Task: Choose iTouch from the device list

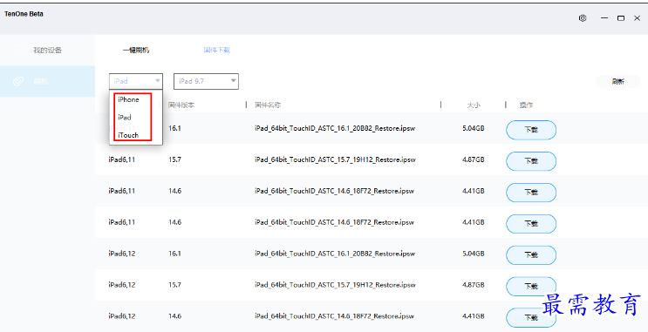Action: pos(128,135)
